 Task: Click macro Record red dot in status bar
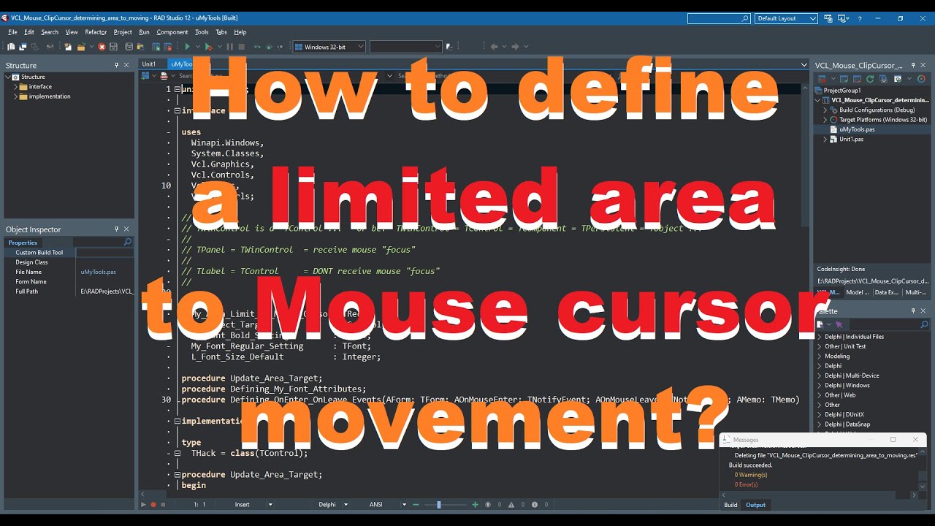[x=153, y=504]
